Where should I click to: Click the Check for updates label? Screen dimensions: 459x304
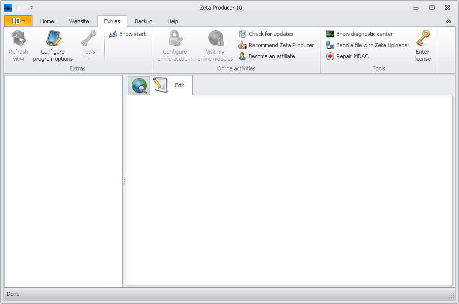(271, 34)
